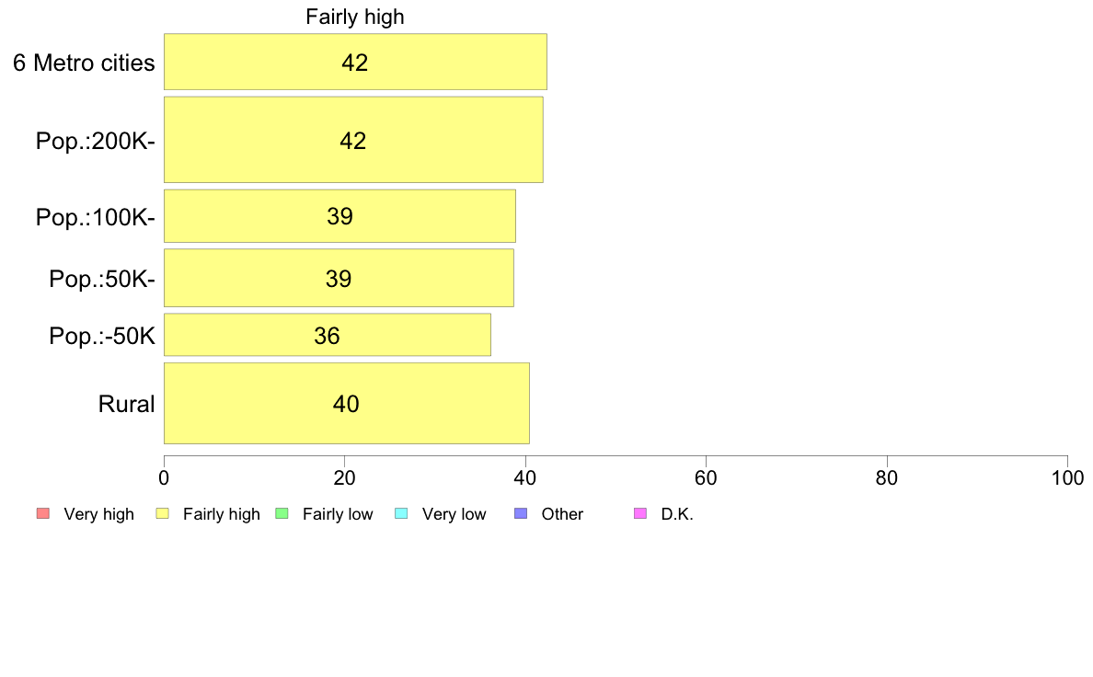Image resolution: width=1093 pixels, height=677 pixels.
Task: Click the 100 tick on x-axis
Action: click(x=1067, y=477)
